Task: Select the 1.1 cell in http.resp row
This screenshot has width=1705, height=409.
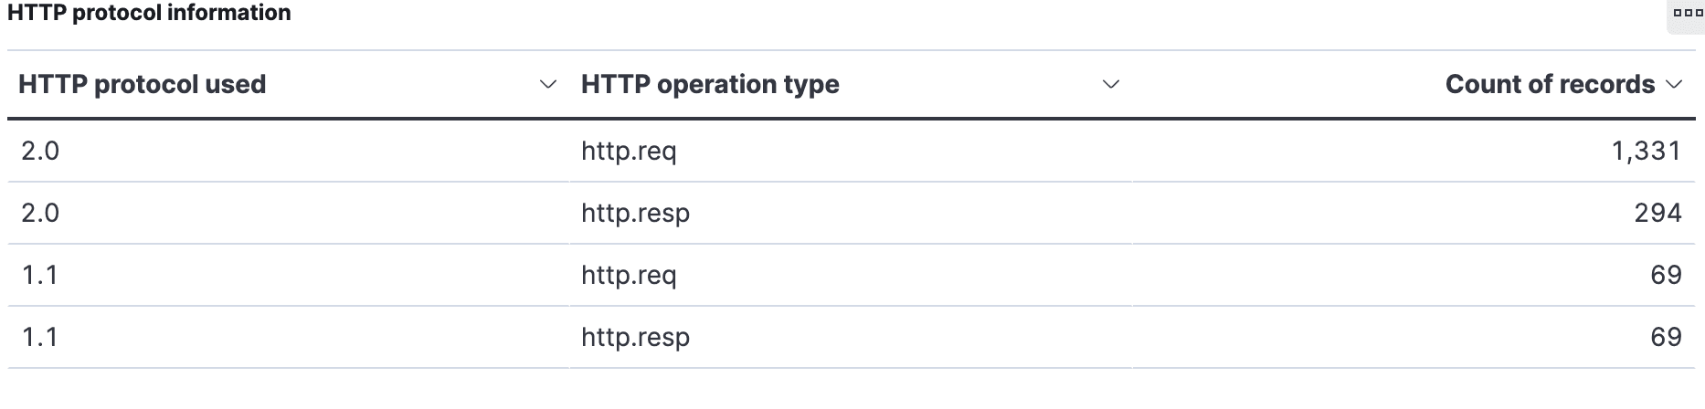Action: coord(40,337)
